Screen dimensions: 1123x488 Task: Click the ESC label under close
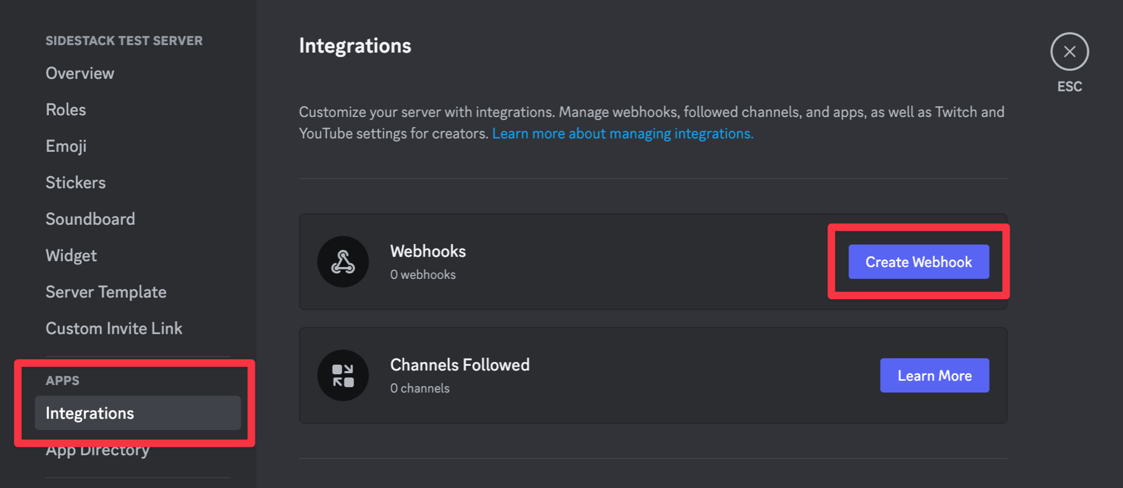point(1070,86)
